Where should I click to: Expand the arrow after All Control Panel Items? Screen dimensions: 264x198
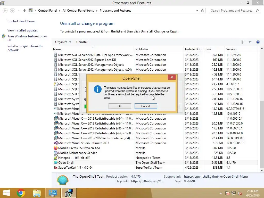97,11
